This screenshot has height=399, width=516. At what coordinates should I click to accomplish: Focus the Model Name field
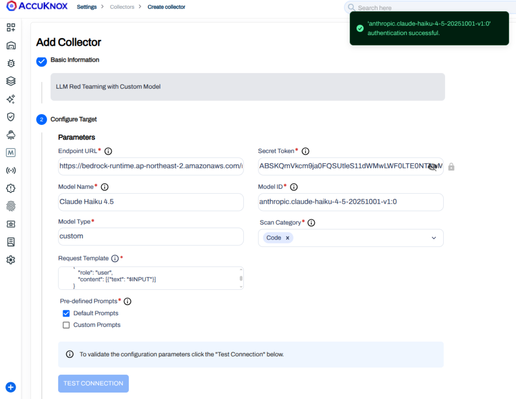coord(151,202)
